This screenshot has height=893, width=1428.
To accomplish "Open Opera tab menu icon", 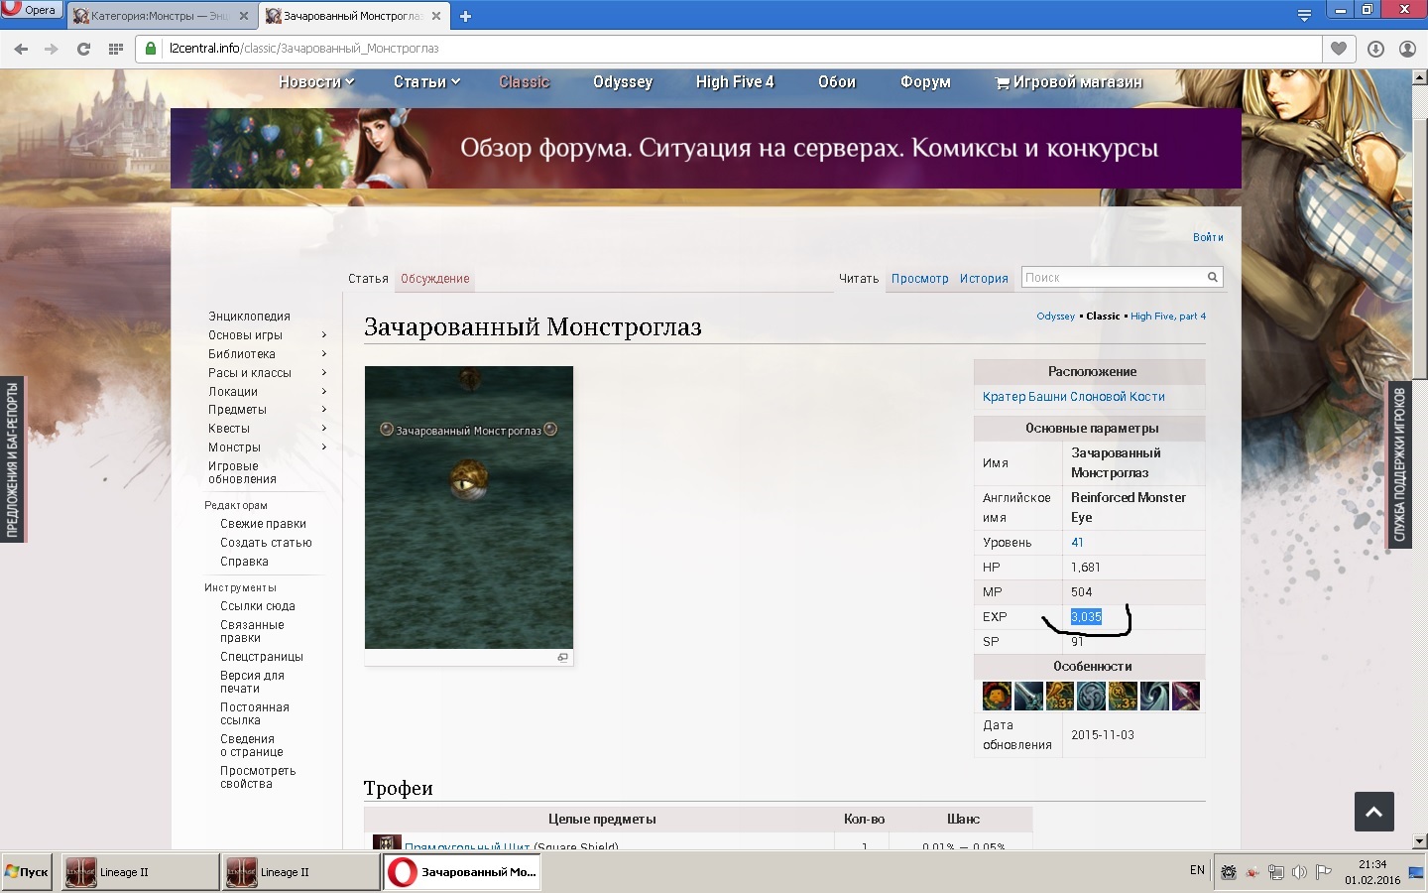I will pyautogui.click(x=1304, y=15).
